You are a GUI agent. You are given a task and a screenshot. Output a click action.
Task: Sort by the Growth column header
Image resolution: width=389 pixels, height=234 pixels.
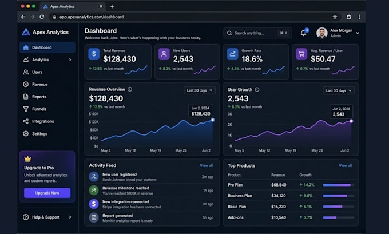[x=305, y=175]
